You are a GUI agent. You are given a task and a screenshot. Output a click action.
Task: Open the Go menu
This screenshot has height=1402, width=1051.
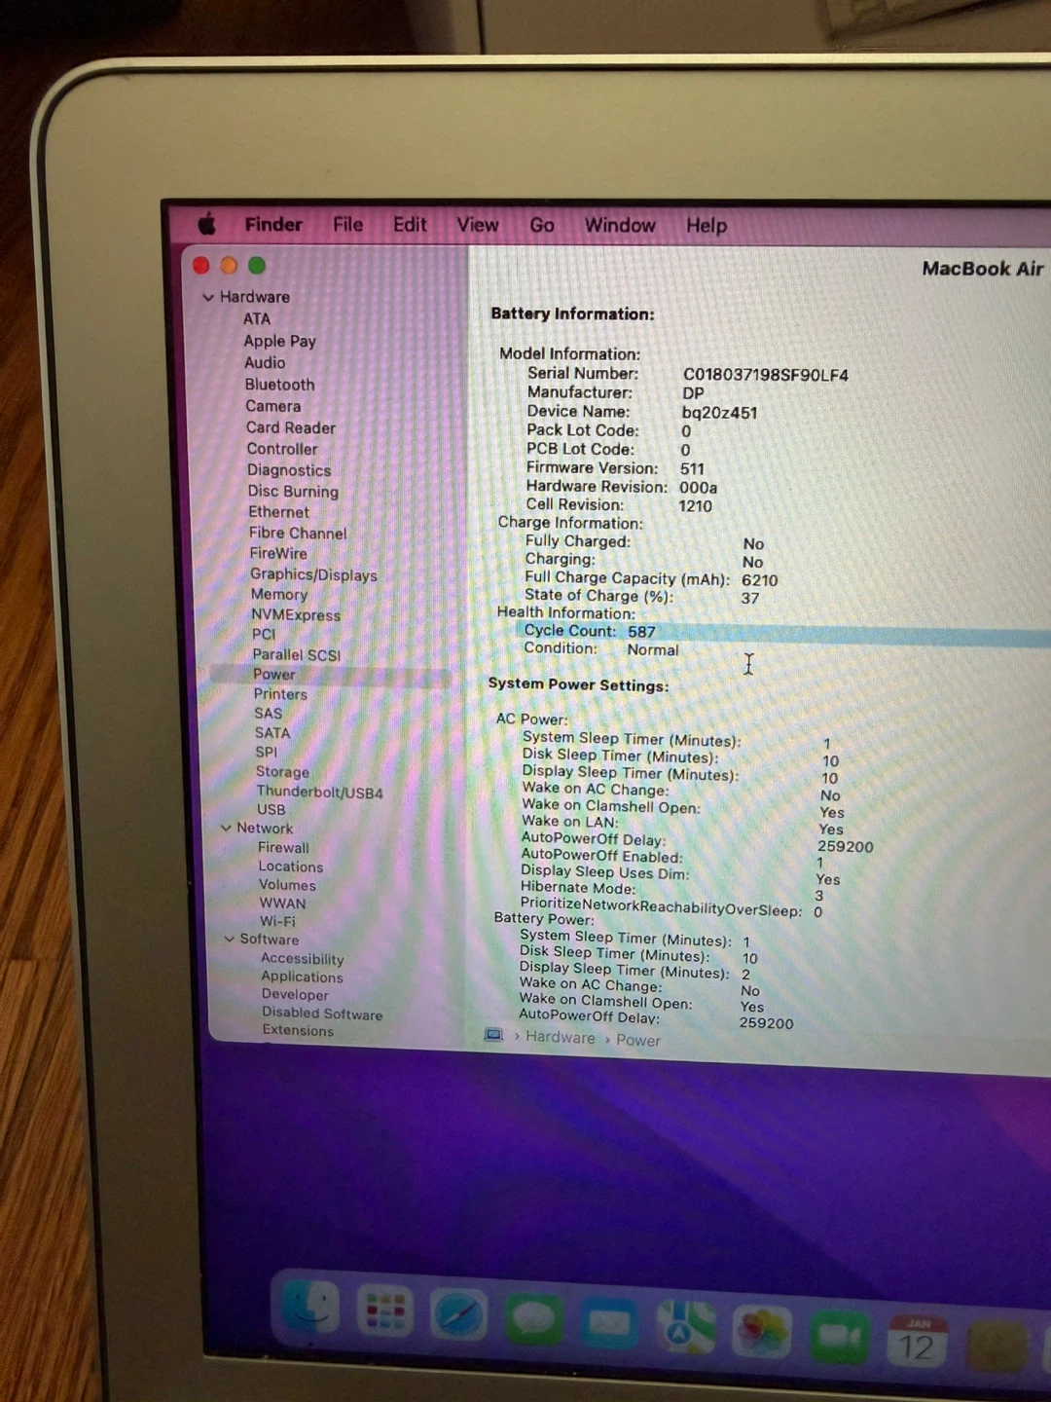coord(542,225)
